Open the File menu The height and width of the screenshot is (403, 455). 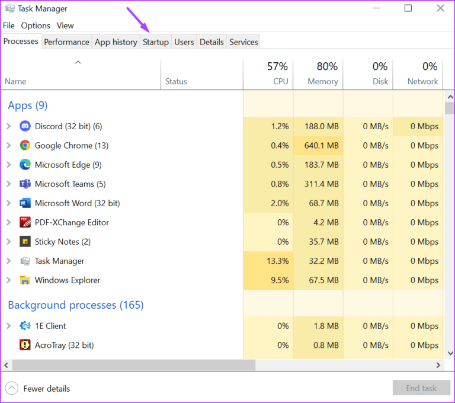(9, 25)
